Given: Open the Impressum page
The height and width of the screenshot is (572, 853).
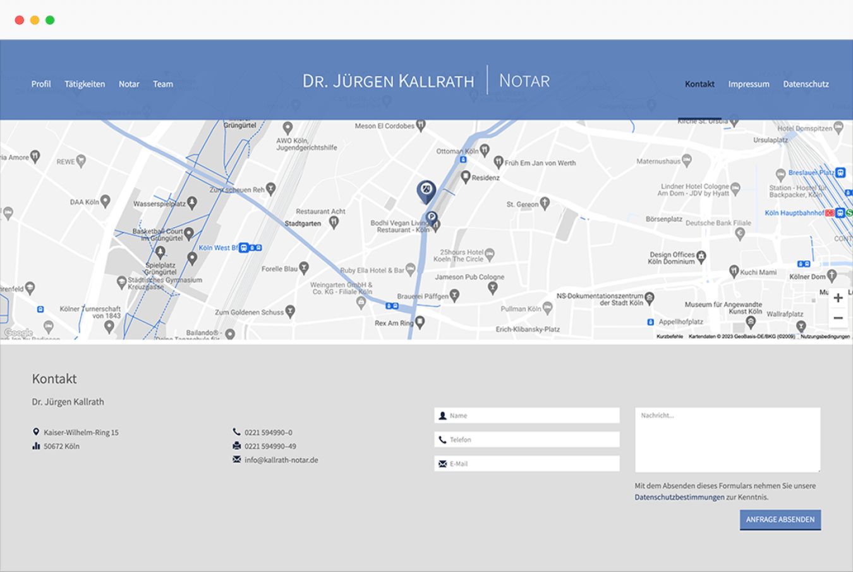Looking at the screenshot, I should point(748,84).
